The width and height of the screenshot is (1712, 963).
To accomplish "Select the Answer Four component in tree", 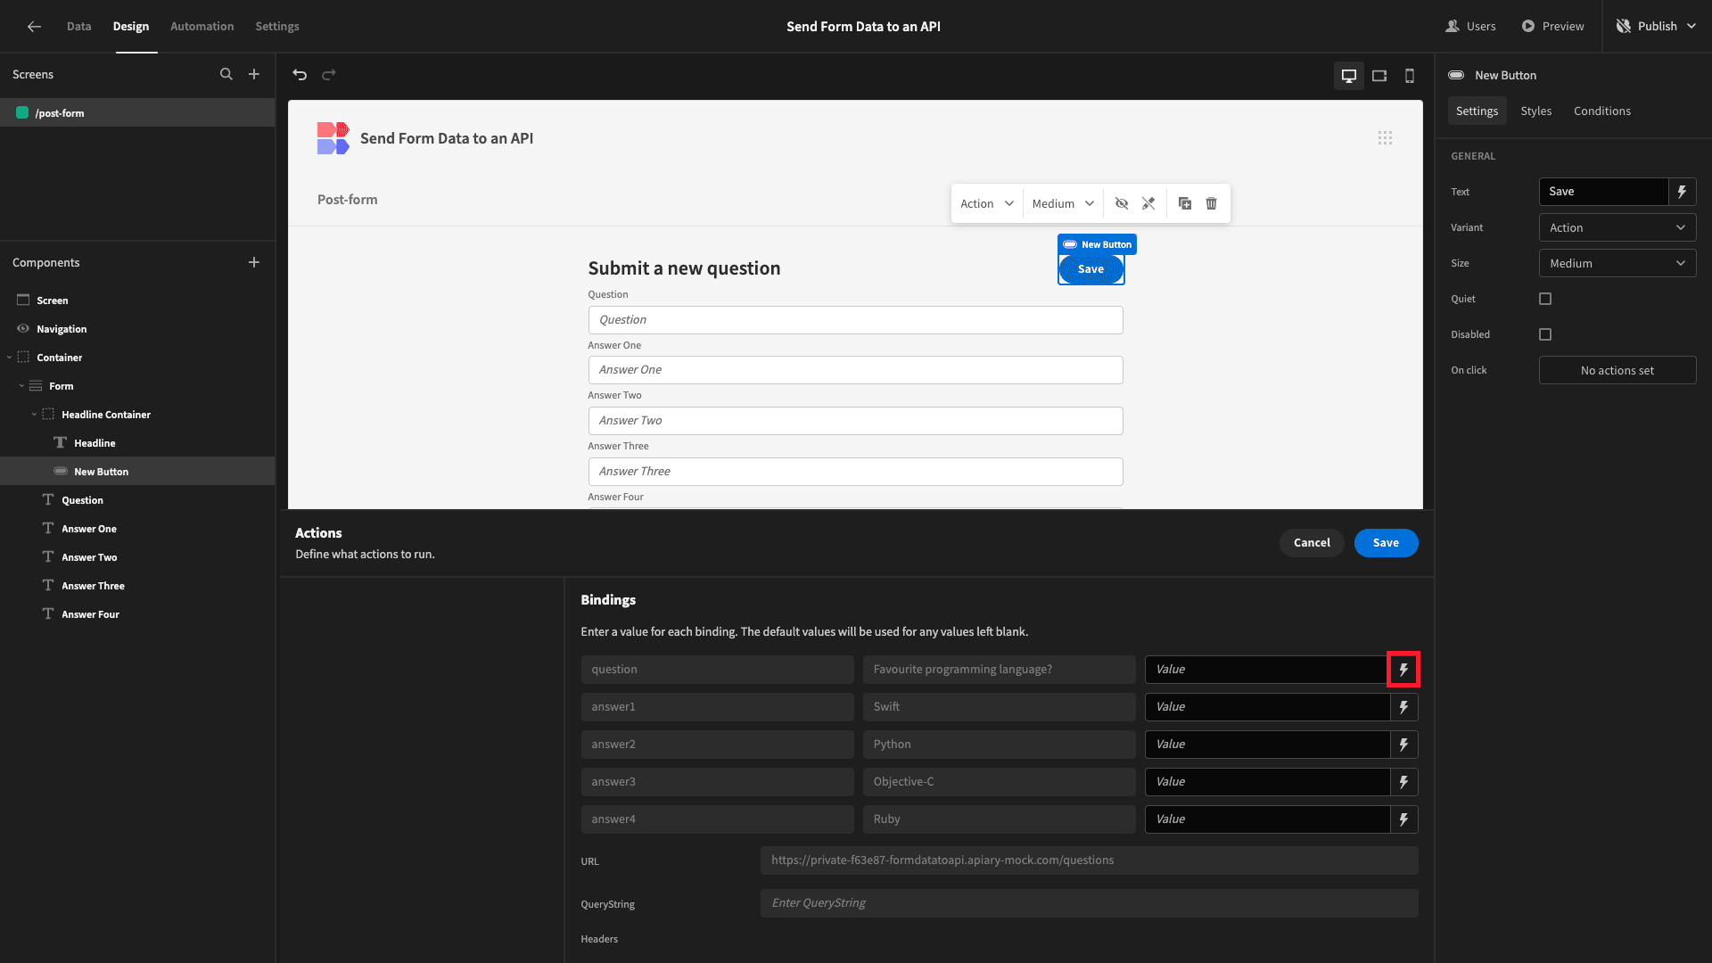I will [137, 614].
